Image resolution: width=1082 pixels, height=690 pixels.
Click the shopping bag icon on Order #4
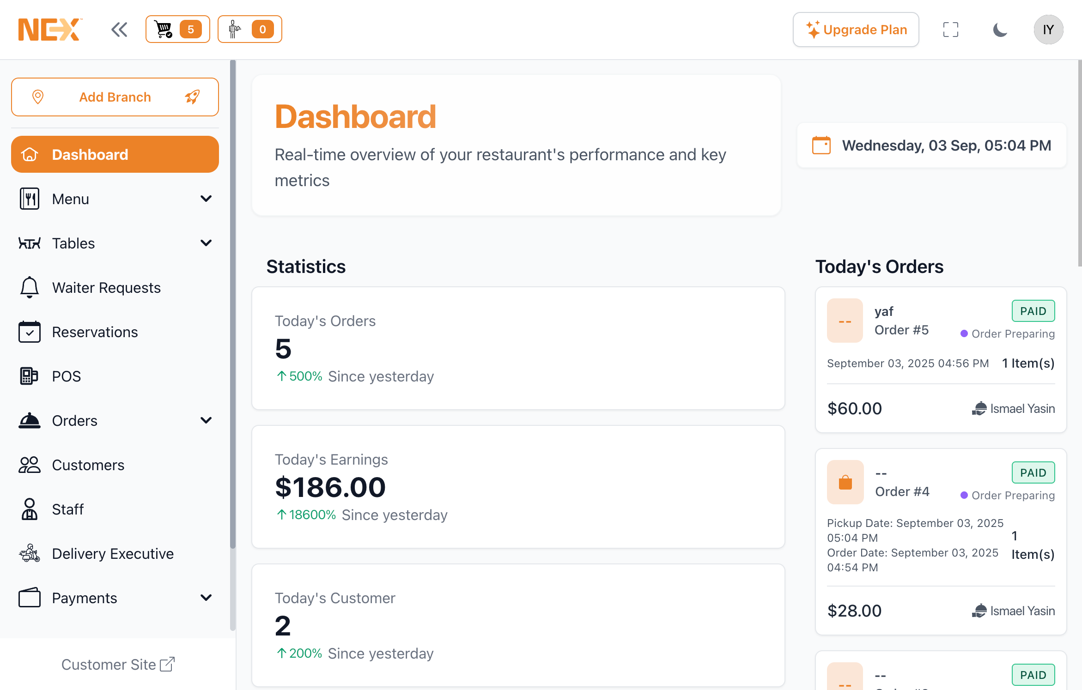[845, 482]
